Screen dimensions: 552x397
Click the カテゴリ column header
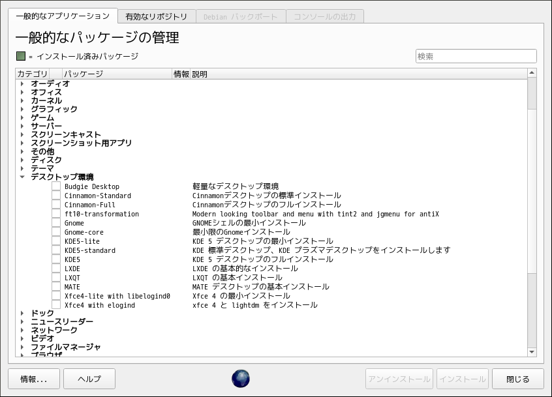(x=32, y=74)
